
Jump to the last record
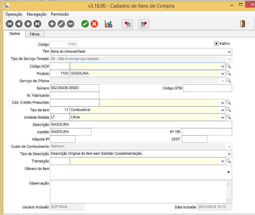(x=37, y=24)
